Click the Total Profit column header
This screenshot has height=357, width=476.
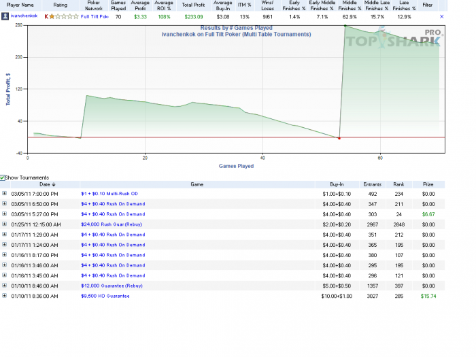point(193,5)
